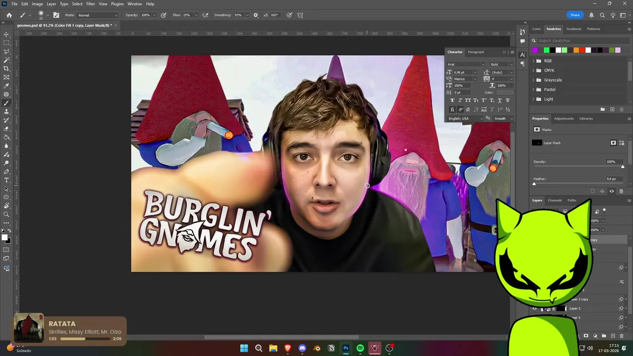Toggle All Caps in Character panel
Viewport: 633px width, 356px height.
(x=468, y=100)
